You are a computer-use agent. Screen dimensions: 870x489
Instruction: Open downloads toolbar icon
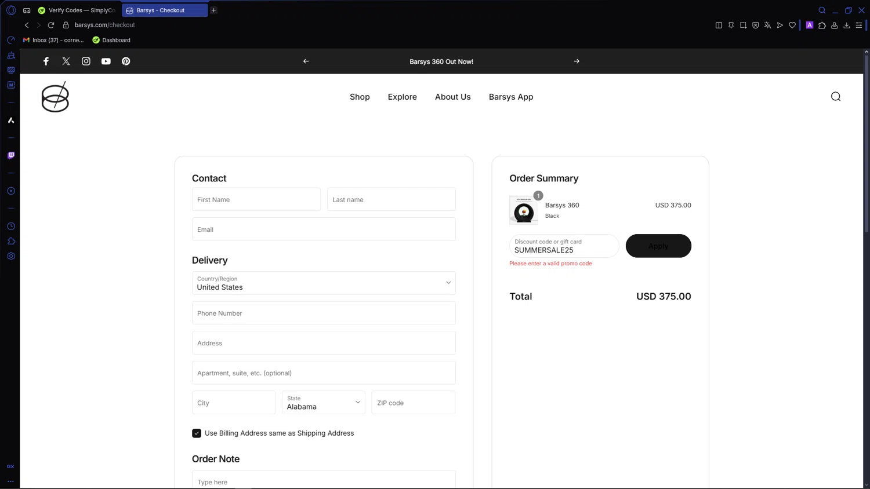point(847,25)
